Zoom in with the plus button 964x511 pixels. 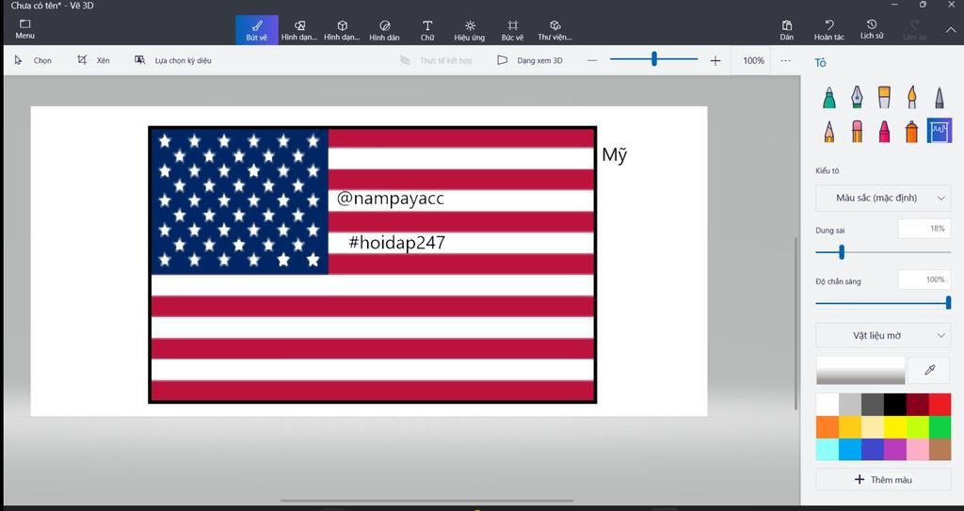click(x=715, y=60)
